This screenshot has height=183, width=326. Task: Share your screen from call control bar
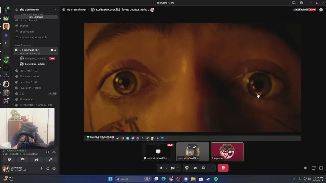[187, 168]
